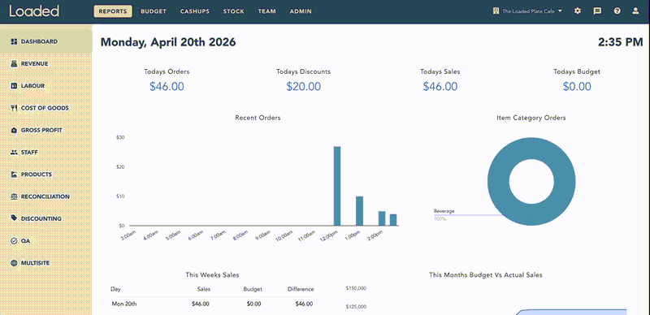Screen dimensions: 650x315
Task: Switch to the Team tab
Action: pos(267,11)
